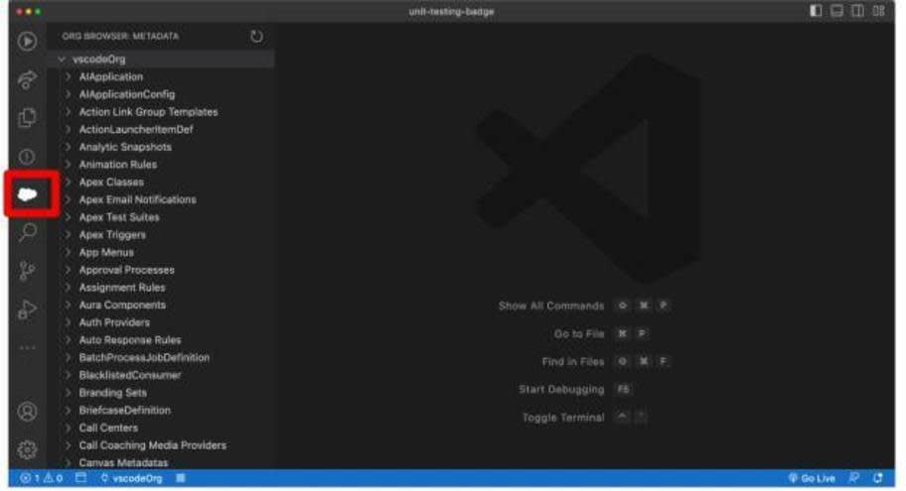Select the Branding Sets row
The height and width of the screenshot is (491, 906).
[161, 393]
